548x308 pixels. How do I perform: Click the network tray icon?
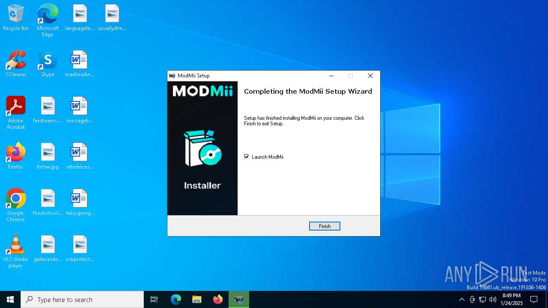[482, 299]
